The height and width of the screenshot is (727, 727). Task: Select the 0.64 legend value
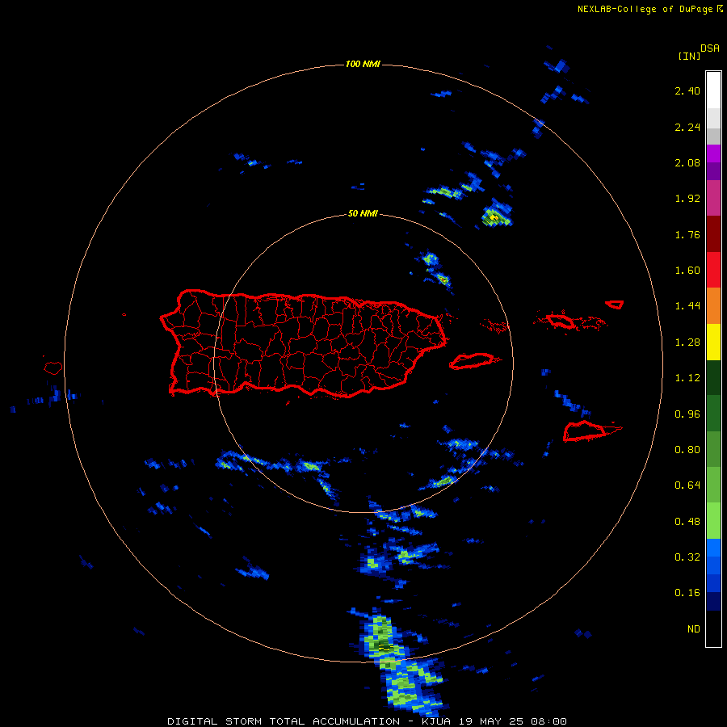[x=687, y=485]
